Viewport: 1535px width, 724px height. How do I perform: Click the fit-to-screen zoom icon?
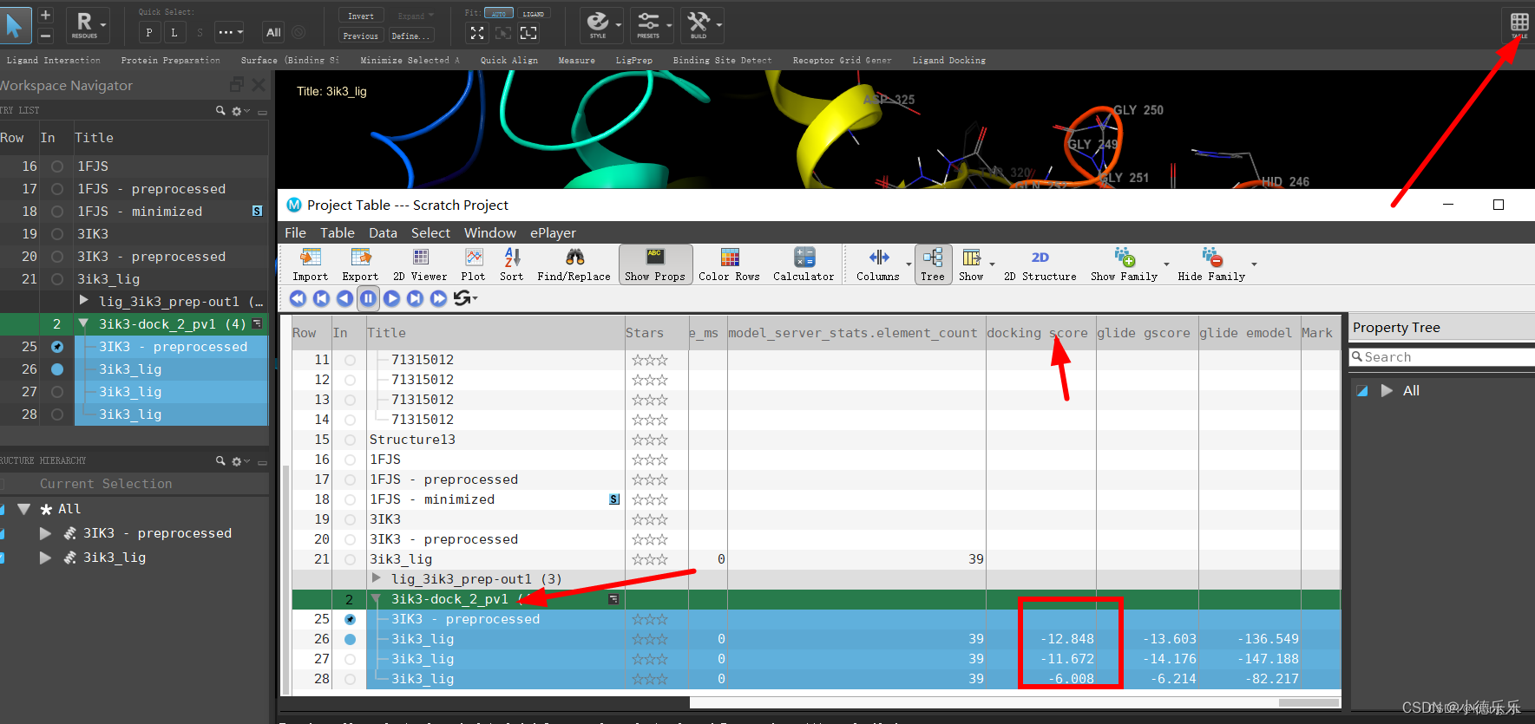coord(477,33)
